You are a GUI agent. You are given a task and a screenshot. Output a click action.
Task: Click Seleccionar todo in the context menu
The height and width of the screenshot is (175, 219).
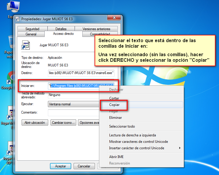click(122, 126)
